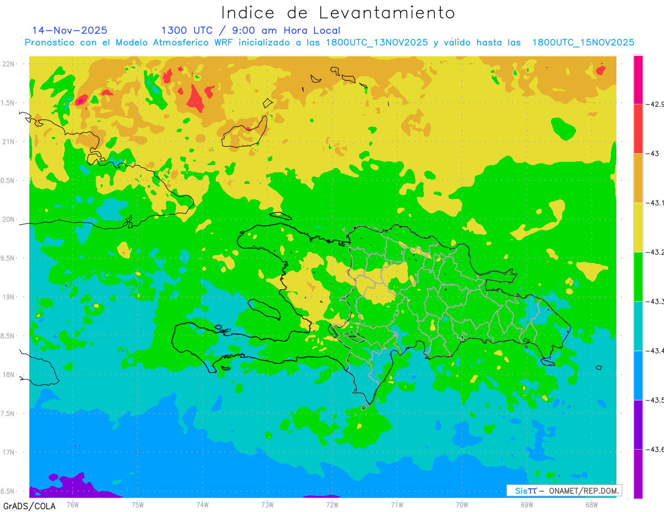Click the "74W" longitude label
This screenshot has width=664, height=512.
203,504
